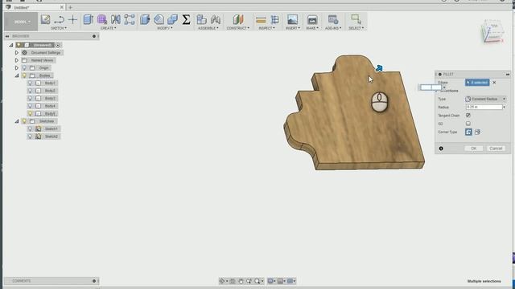The width and height of the screenshot is (515, 289).
Task: Select the Joint assemble icon
Action: (x=216, y=19)
